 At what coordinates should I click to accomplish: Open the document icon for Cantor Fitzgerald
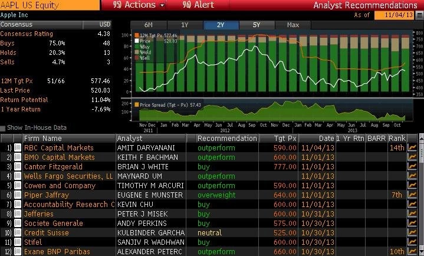click(18, 167)
